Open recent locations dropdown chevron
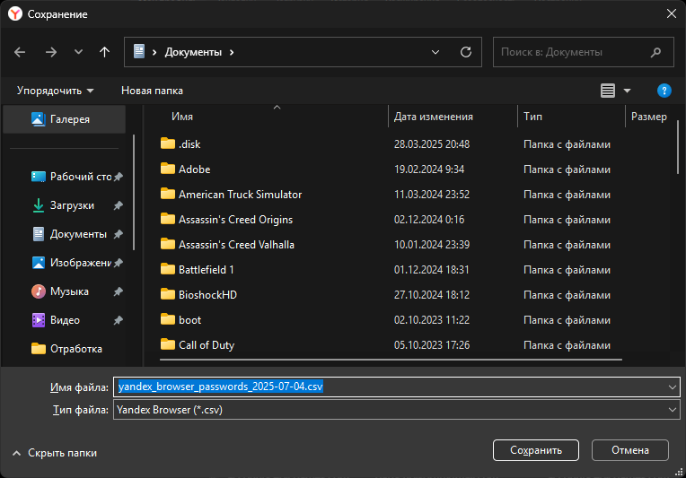This screenshot has width=686, height=478. point(78,52)
